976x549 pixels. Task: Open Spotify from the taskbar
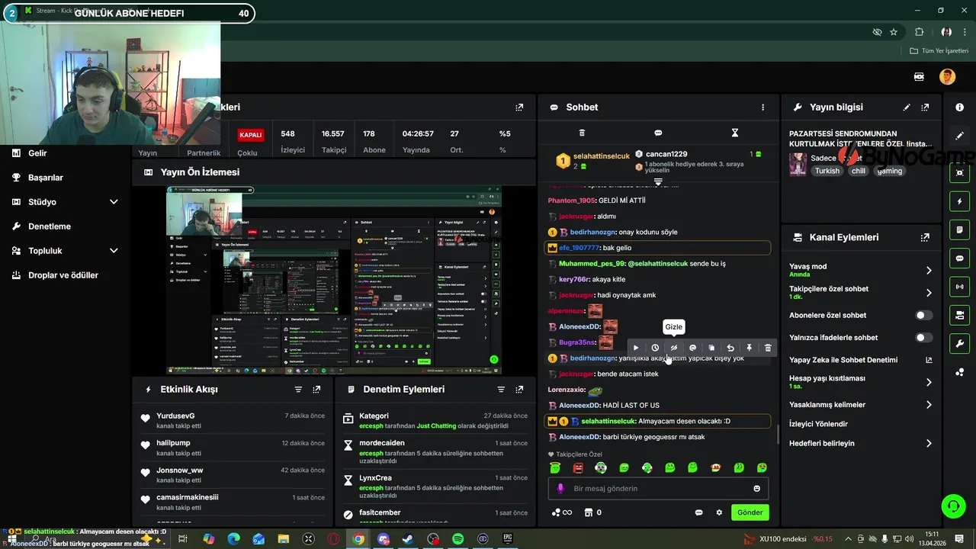point(458,539)
